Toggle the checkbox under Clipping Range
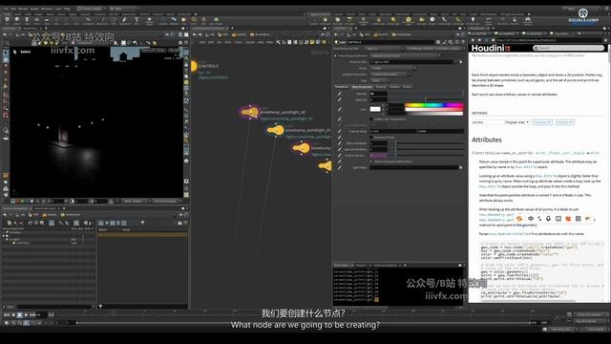611x344 pixels. (x=371, y=138)
